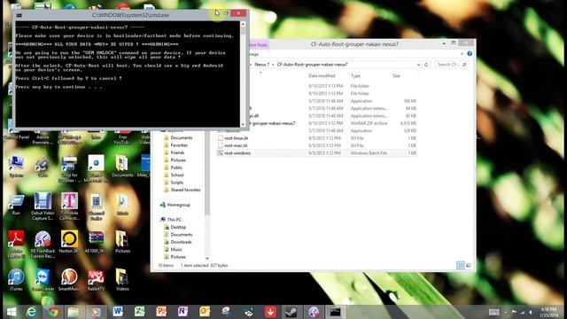Screen dimensions: 567x319
Task: Launch OneNote from the taskbar
Action: pyautogui.click(x=183, y=311)
